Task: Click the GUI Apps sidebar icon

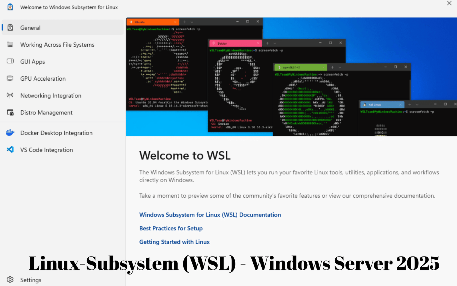Action: 10,61
